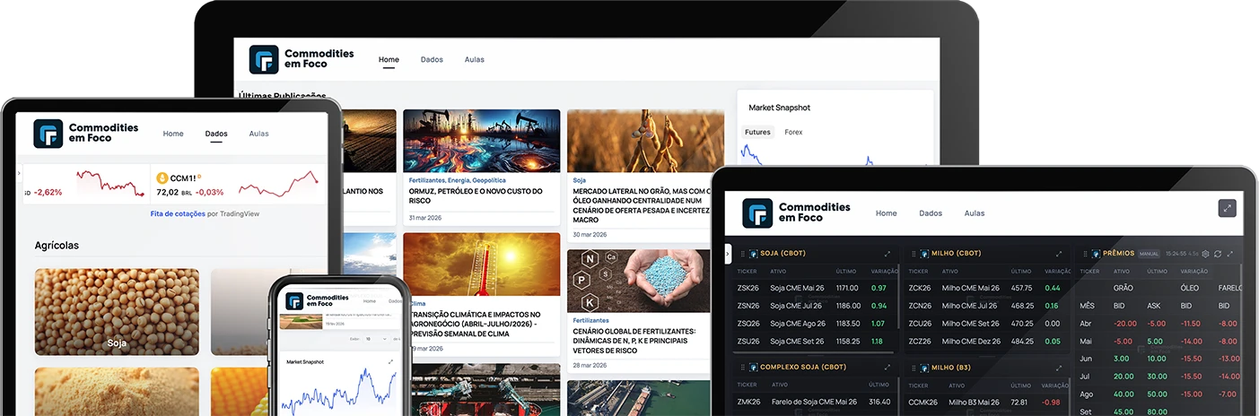Expand the SOJA (CBOT) panel

(887, 254)
